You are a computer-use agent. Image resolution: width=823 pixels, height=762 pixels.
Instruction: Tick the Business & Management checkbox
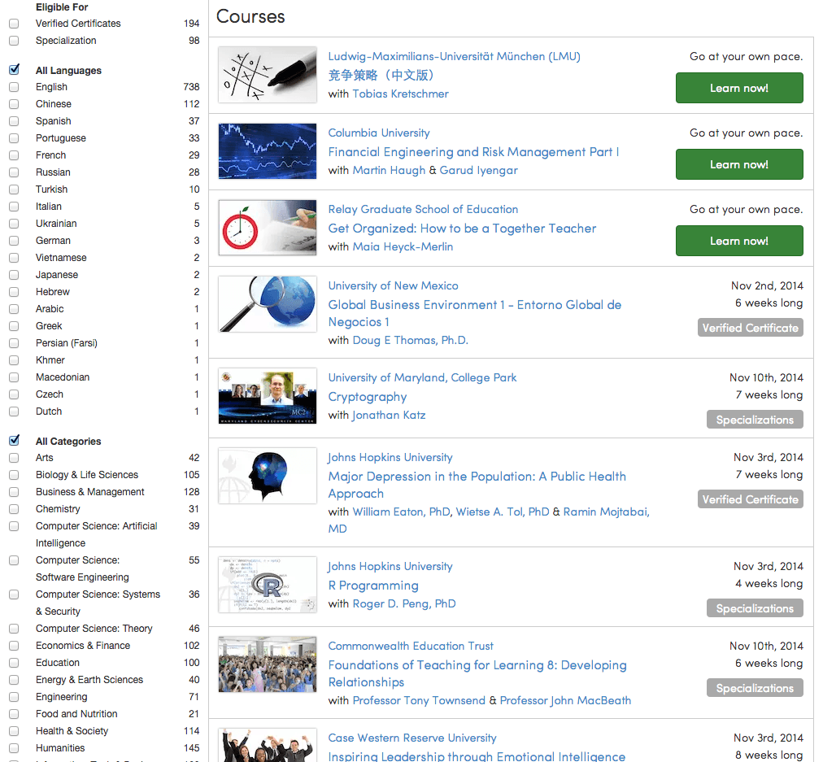coord(14,492)
